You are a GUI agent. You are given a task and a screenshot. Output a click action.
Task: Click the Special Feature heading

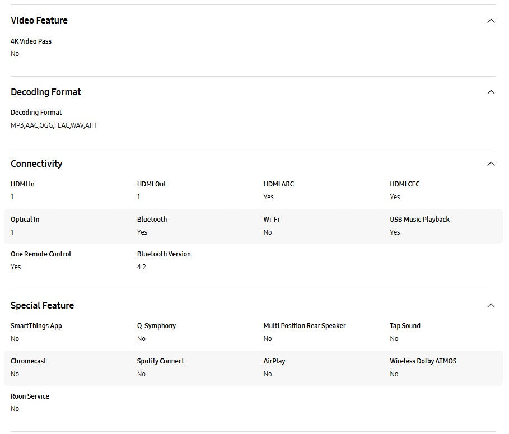(x=42, y=305)
